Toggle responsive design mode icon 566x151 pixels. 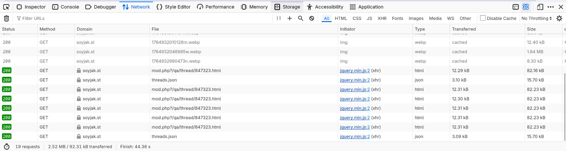(x=540, y=7)
